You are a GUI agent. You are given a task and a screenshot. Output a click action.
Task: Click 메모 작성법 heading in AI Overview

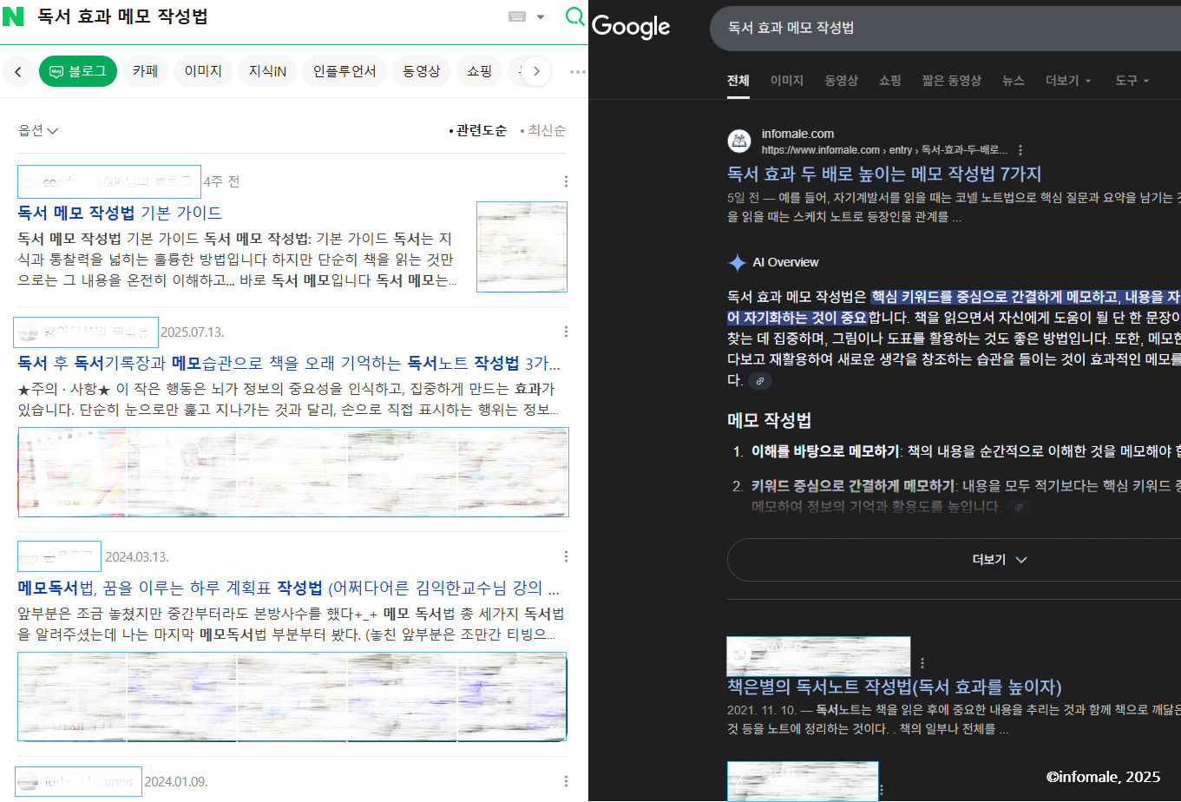coord(770,421)
